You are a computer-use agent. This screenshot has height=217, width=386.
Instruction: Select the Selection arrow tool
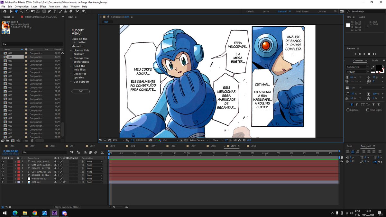pyautogui.click(x=11, y=11)
